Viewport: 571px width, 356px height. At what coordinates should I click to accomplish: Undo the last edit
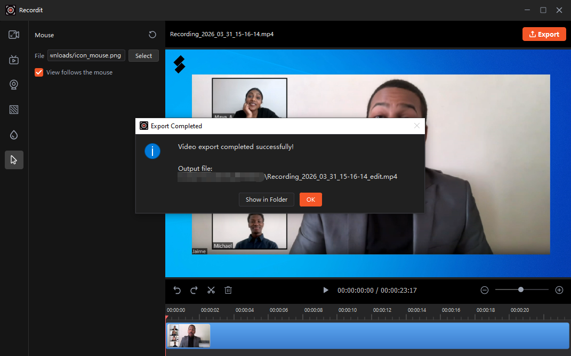pyautogui.click(x=178, y=290)
